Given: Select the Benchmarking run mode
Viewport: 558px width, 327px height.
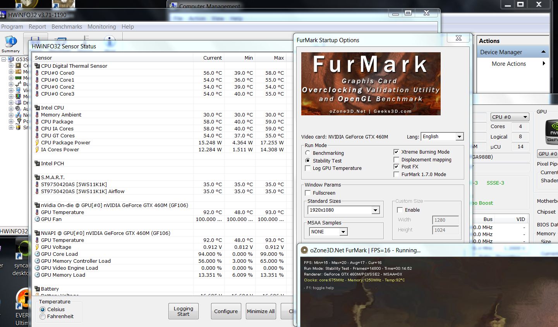Looking at the screenshot, I should pyautogui.click(x=308, y=153).
